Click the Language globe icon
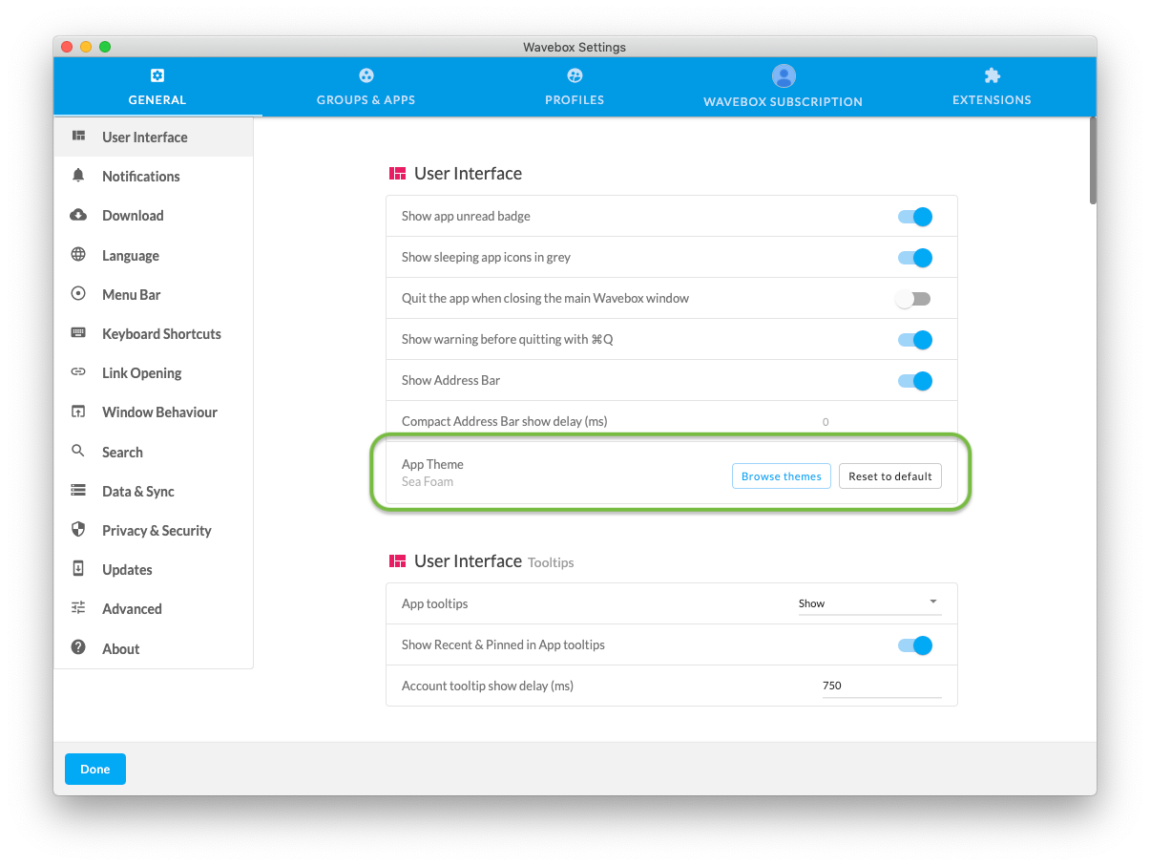1150x866 pixels. tap(79, 255)
